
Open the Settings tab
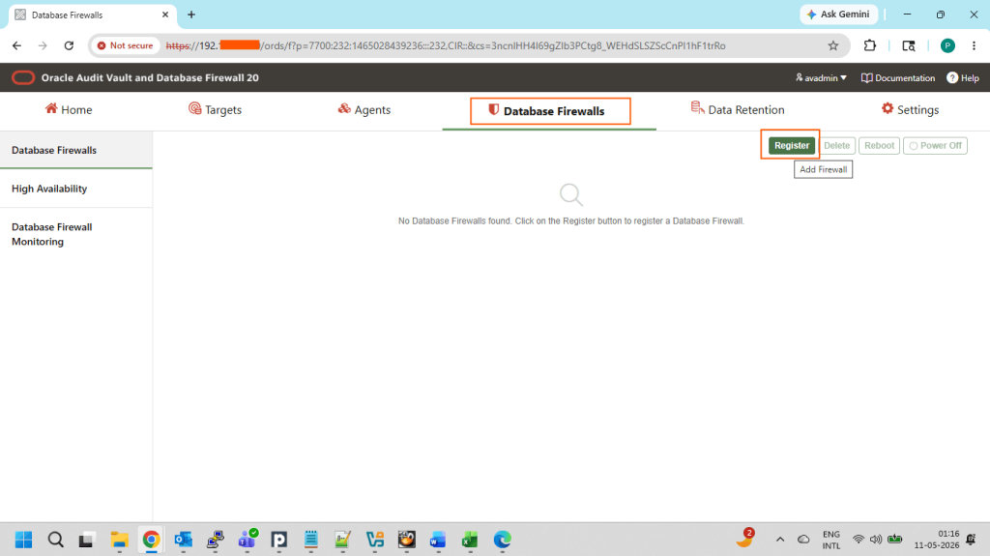[910, 109]
